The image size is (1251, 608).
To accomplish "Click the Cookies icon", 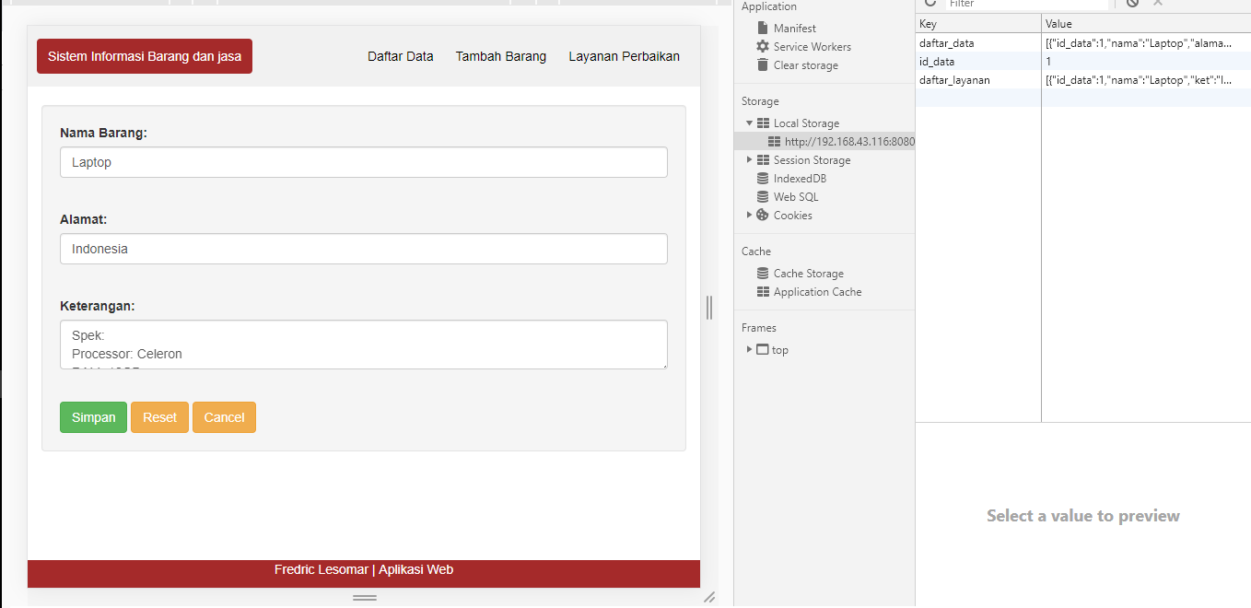I will coord(763,215).
